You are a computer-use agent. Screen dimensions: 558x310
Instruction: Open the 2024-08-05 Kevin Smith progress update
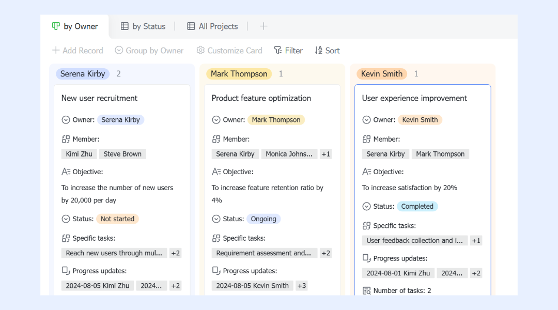point(252,286)
